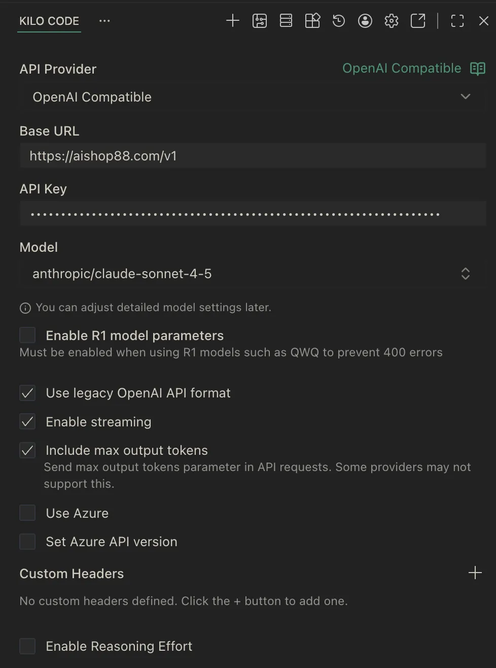This screenshot has width=496, height=668.
Task: Enable R1 model parameters
Action: [x=27, y=335]
